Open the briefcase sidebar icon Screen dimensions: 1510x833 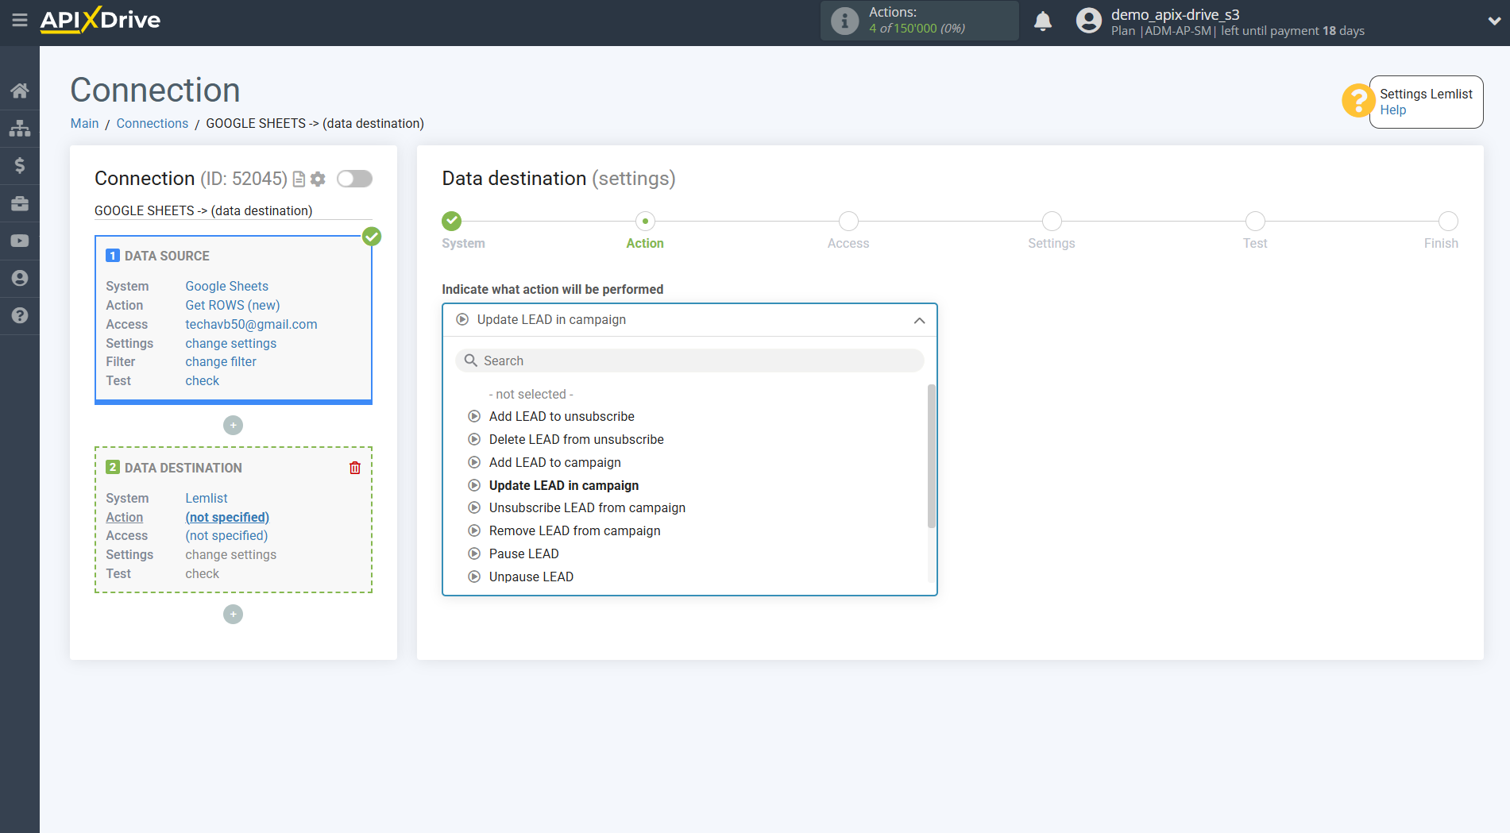(x=20, y=203)
